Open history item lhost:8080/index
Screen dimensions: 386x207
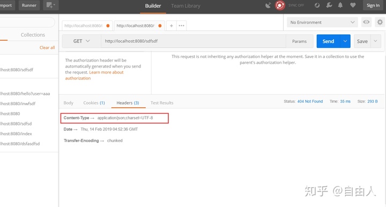pyautogui.click(x=16, y=134)
